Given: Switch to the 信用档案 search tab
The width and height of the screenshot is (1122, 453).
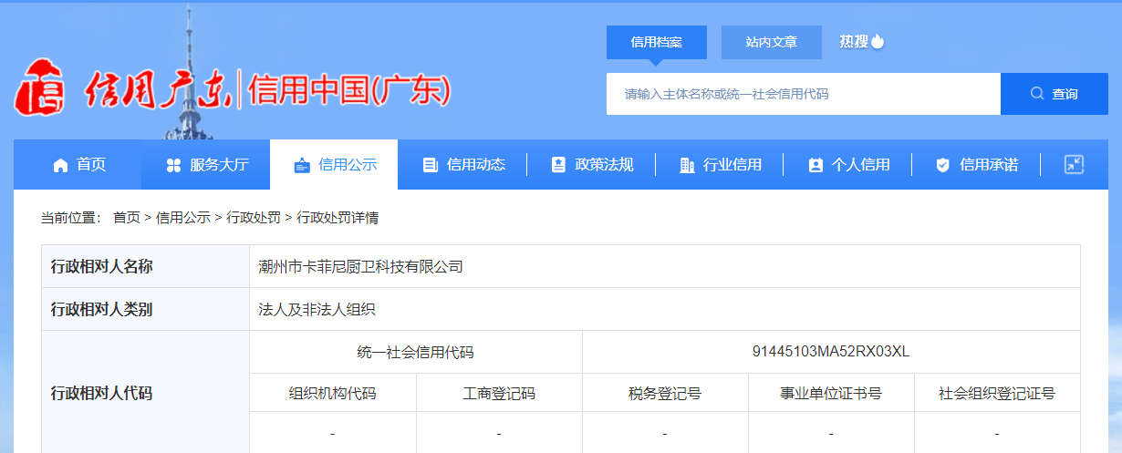Looking at the screenshot, I should coord(657,42).
